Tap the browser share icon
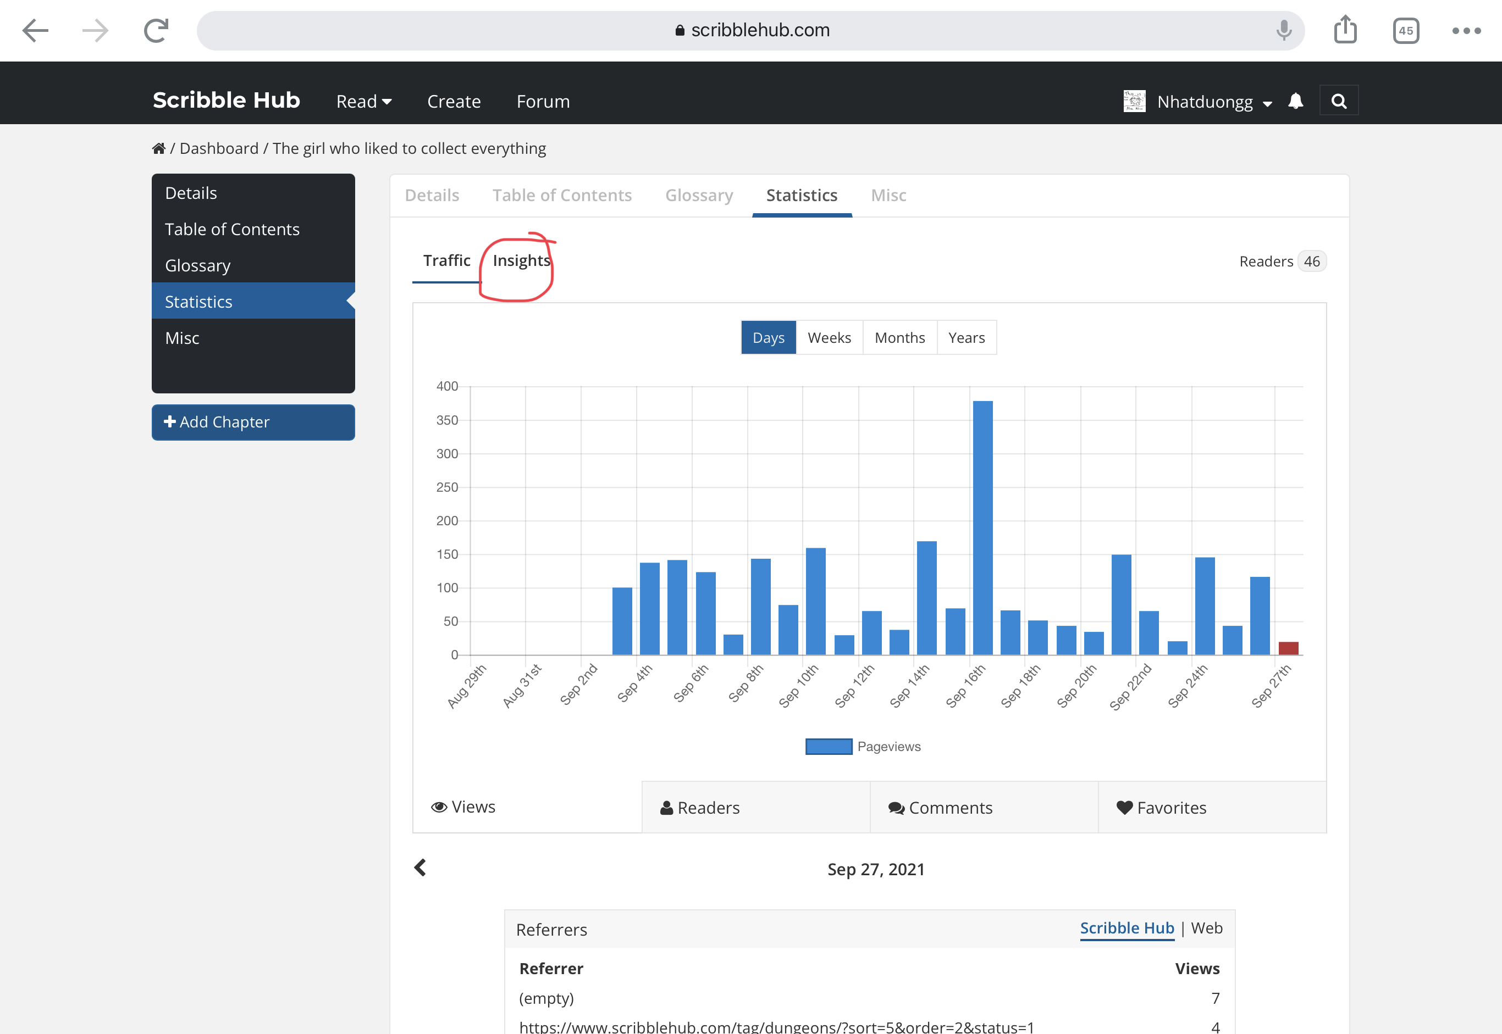This screenshot has height=1034, width=1502. [1345, 30]
